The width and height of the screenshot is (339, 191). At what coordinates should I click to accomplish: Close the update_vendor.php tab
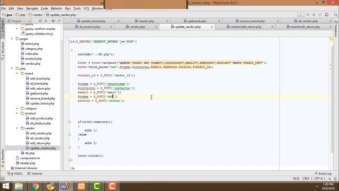coord(212,27)
